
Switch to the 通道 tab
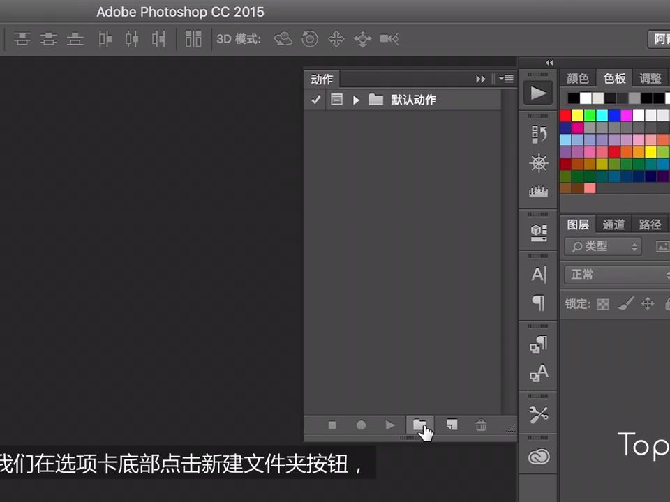click(613, 225)
